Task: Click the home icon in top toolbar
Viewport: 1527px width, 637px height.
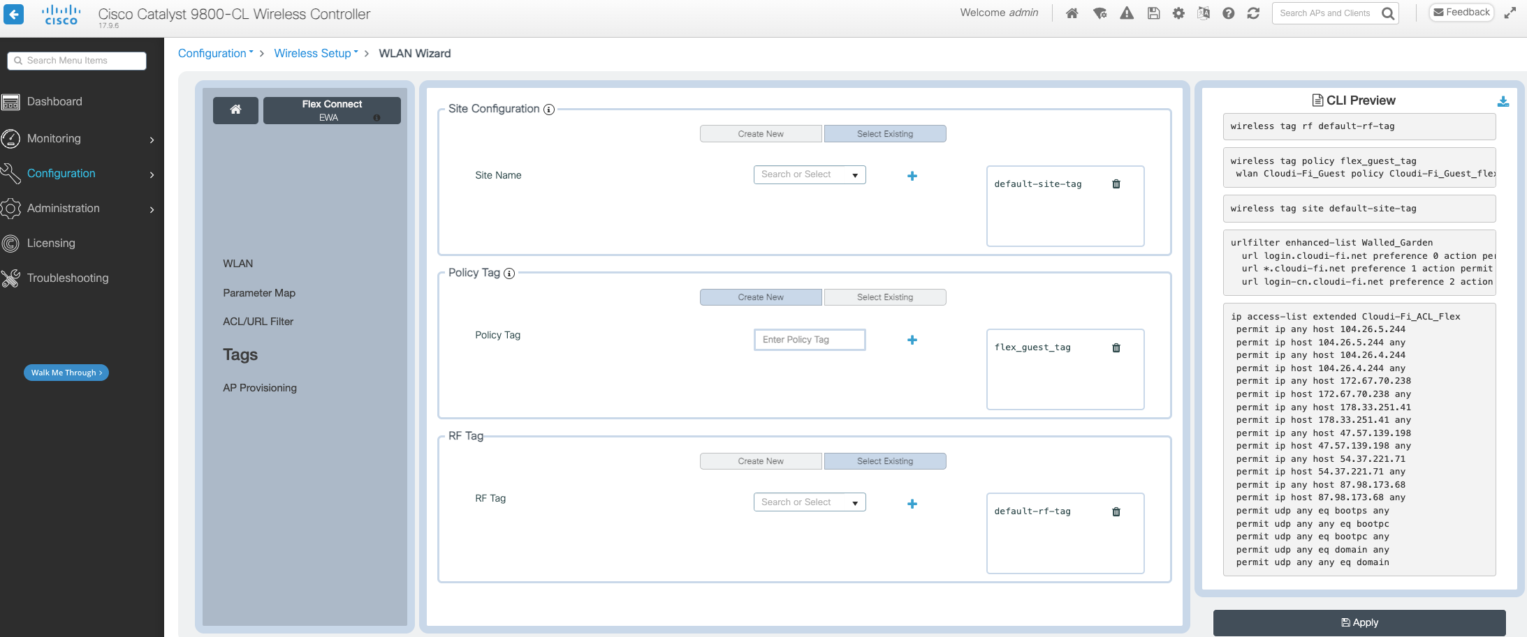Action: coord(1072,13)
